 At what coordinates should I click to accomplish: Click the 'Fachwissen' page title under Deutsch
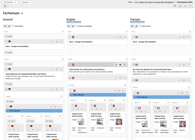[19, 26]
